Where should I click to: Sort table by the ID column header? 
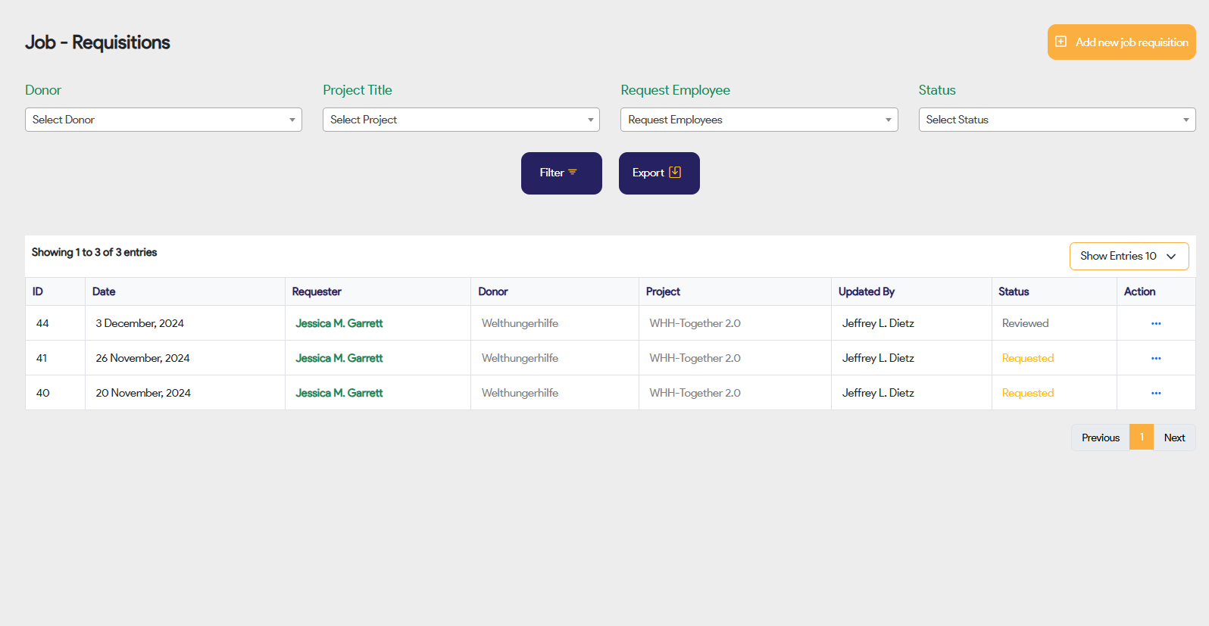click(38, 291)
